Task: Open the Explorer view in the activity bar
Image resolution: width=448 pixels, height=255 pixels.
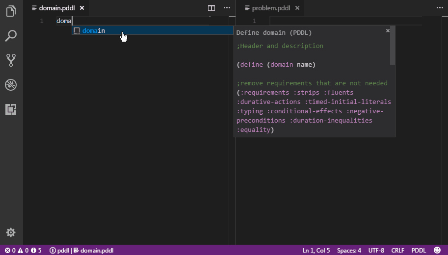Action: 11,11
